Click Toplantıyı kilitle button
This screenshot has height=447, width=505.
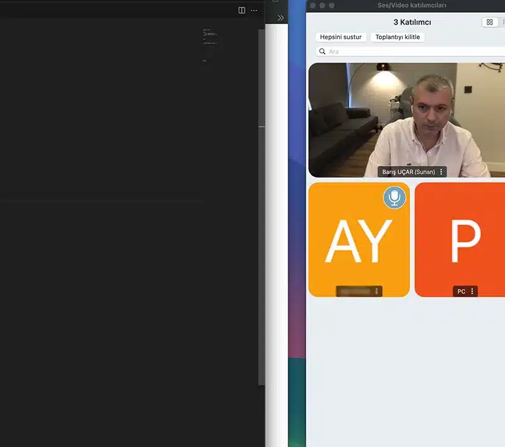398,37
